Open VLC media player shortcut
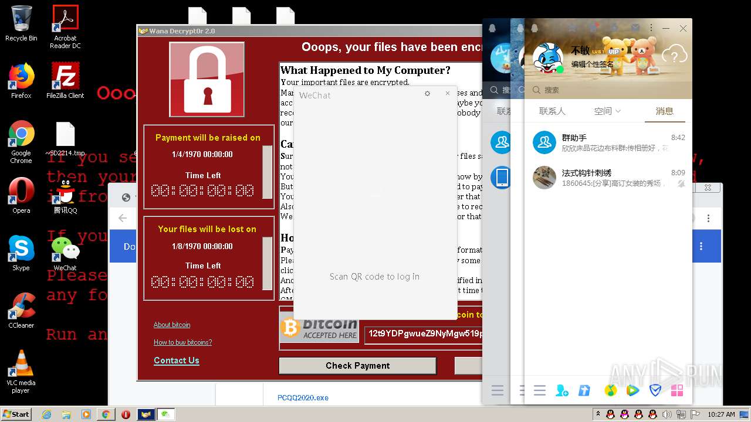Image resolution: width=751 pixels, height=422 pixels. click(21, 372)
